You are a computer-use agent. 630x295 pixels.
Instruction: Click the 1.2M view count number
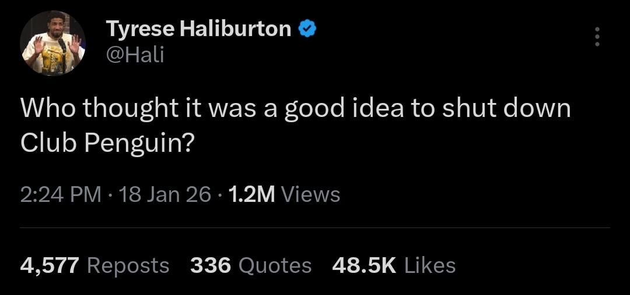251,194
